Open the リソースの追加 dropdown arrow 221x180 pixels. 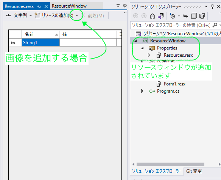[x=77, y=16]
